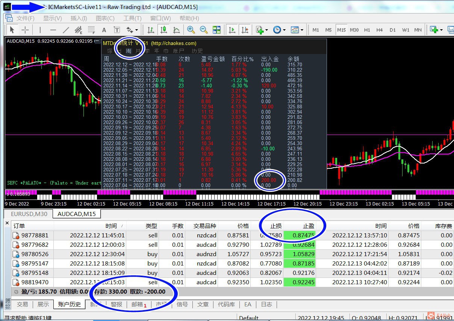Select the text label (T) tool
The height and width of the screenshot is (321, 454).
[x=117, y=30]
